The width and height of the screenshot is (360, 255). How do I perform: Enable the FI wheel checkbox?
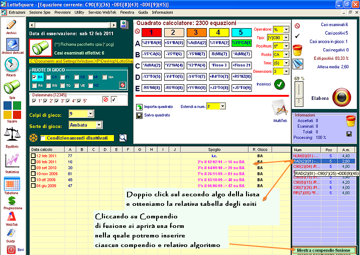point(62,77)
